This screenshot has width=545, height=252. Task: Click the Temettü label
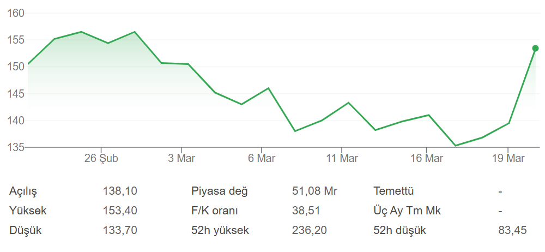(394, 191)
